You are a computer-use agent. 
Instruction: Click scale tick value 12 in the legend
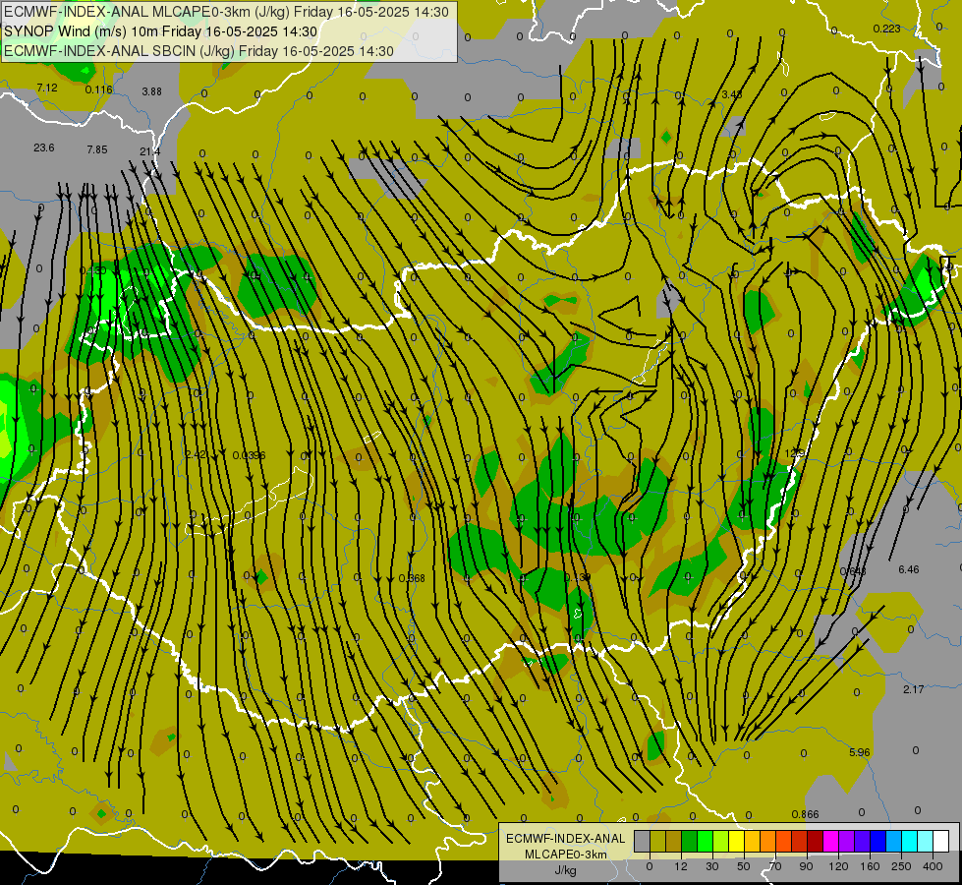[681, 866]
